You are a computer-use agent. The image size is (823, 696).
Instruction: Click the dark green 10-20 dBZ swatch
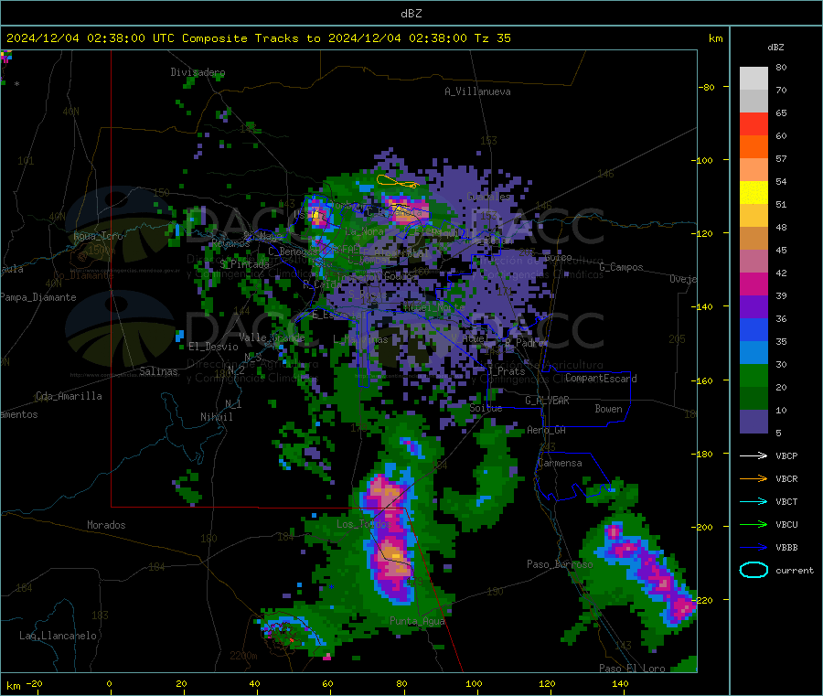(754, 399)
